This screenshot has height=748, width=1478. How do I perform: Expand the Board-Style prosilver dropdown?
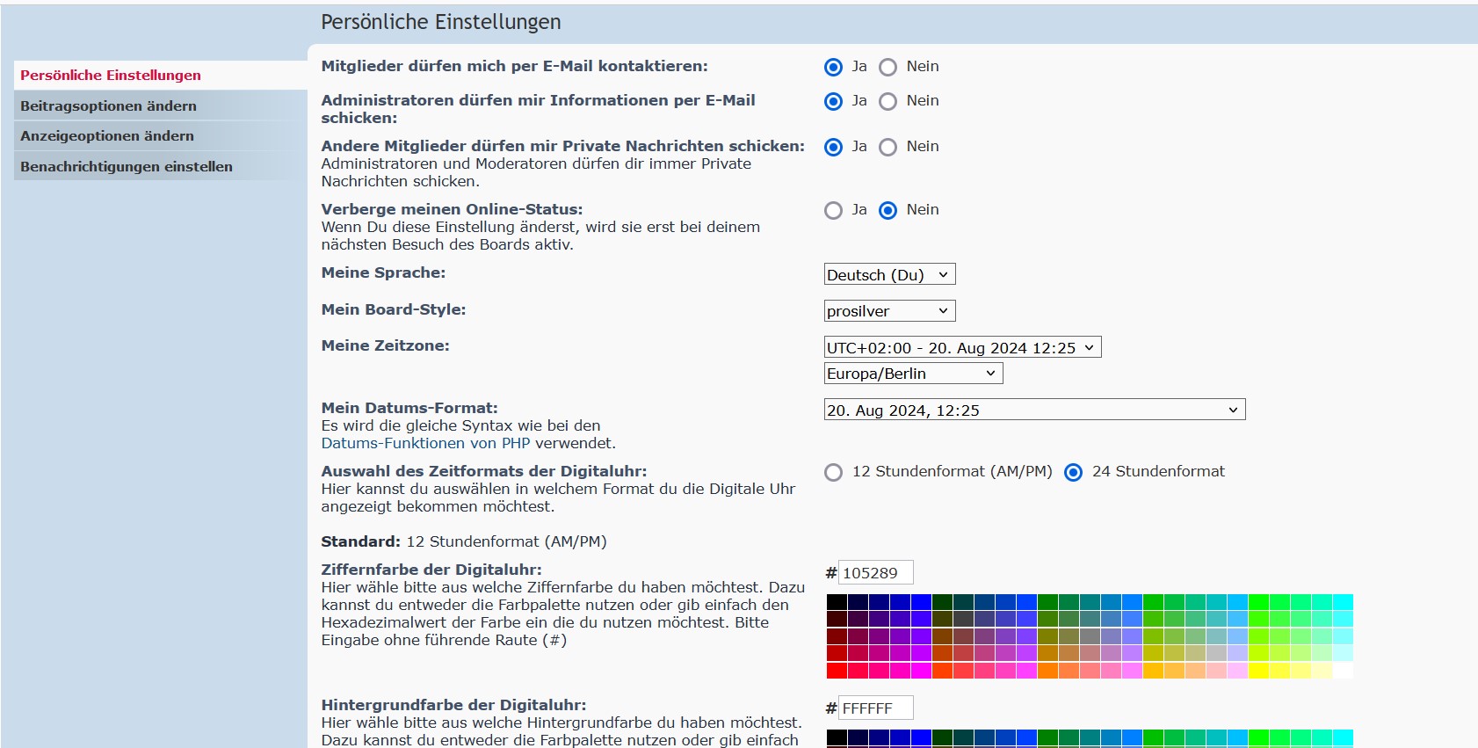(x=889, y=311)
